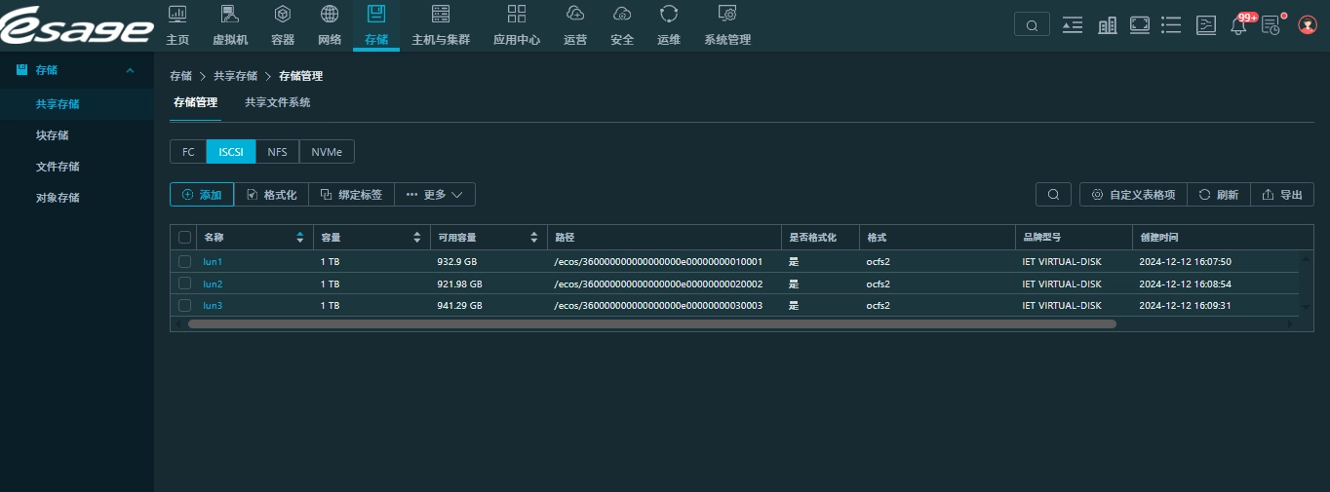Select the NVMe protocol tab
The image size is (1330, 492).
(327, 152)
